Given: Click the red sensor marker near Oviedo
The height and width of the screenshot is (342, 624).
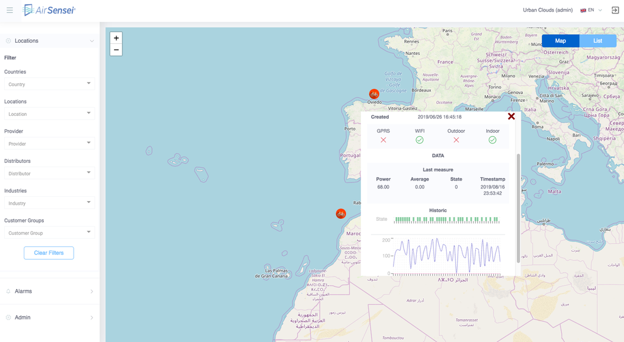Looking at the screenshot, I should pyautogui.click(x=374, y=94).
